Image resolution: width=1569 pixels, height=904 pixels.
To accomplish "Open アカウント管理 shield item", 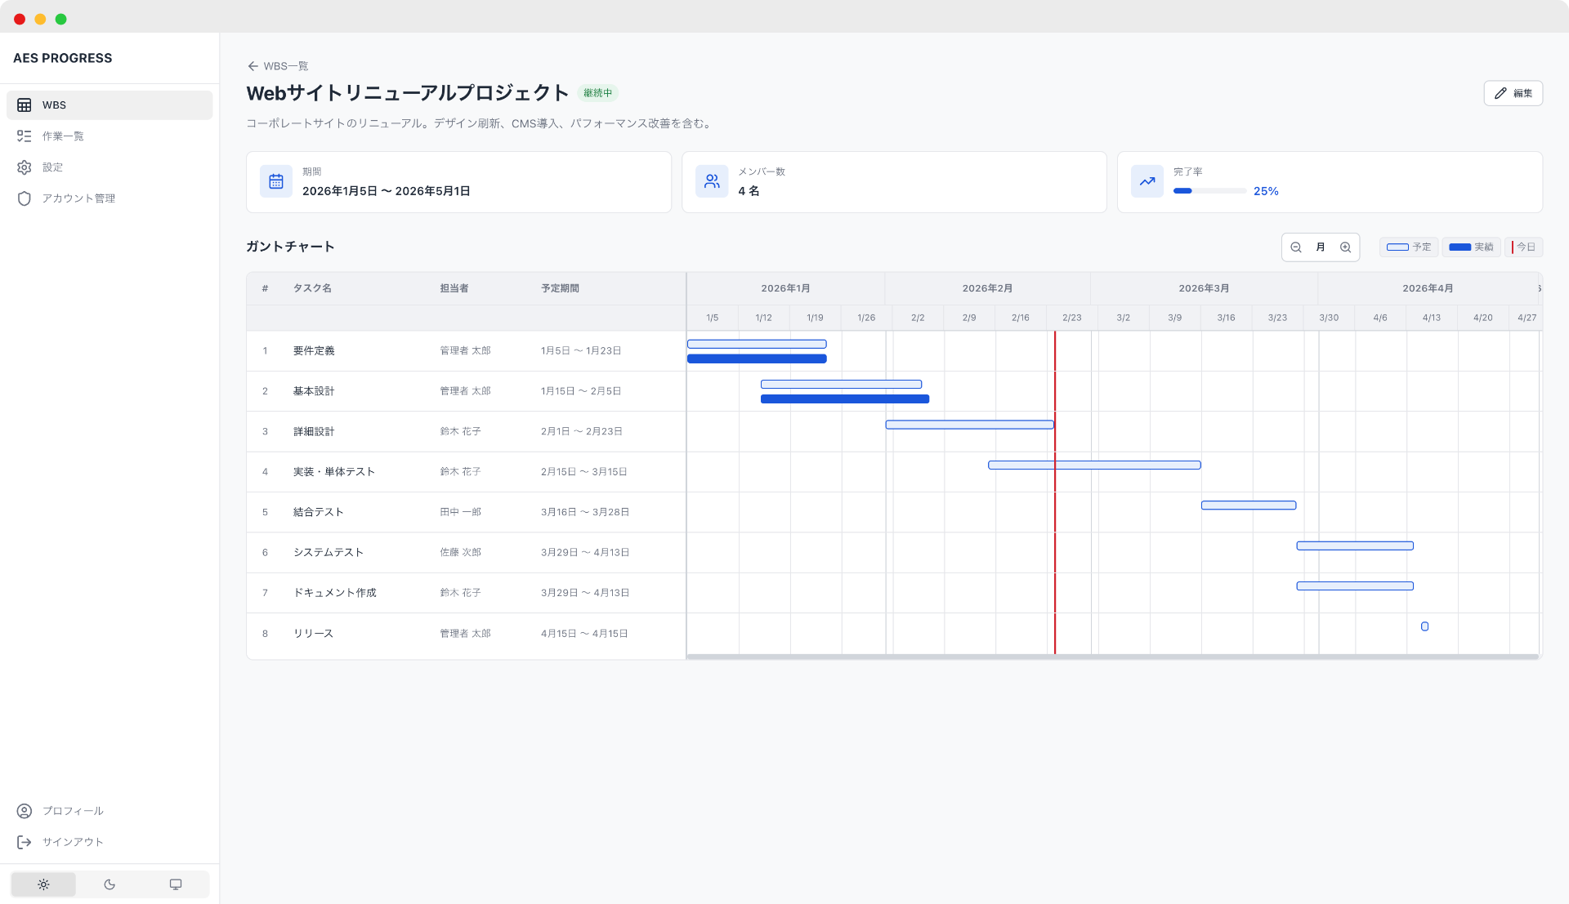I will tap(78, 198).
